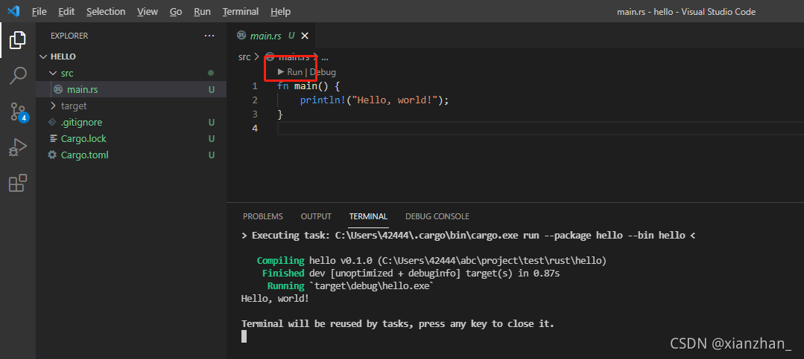Click the ellipsis breadcrumb after main.rs
This screenshot has width=804, height=359.
(325, 56)
